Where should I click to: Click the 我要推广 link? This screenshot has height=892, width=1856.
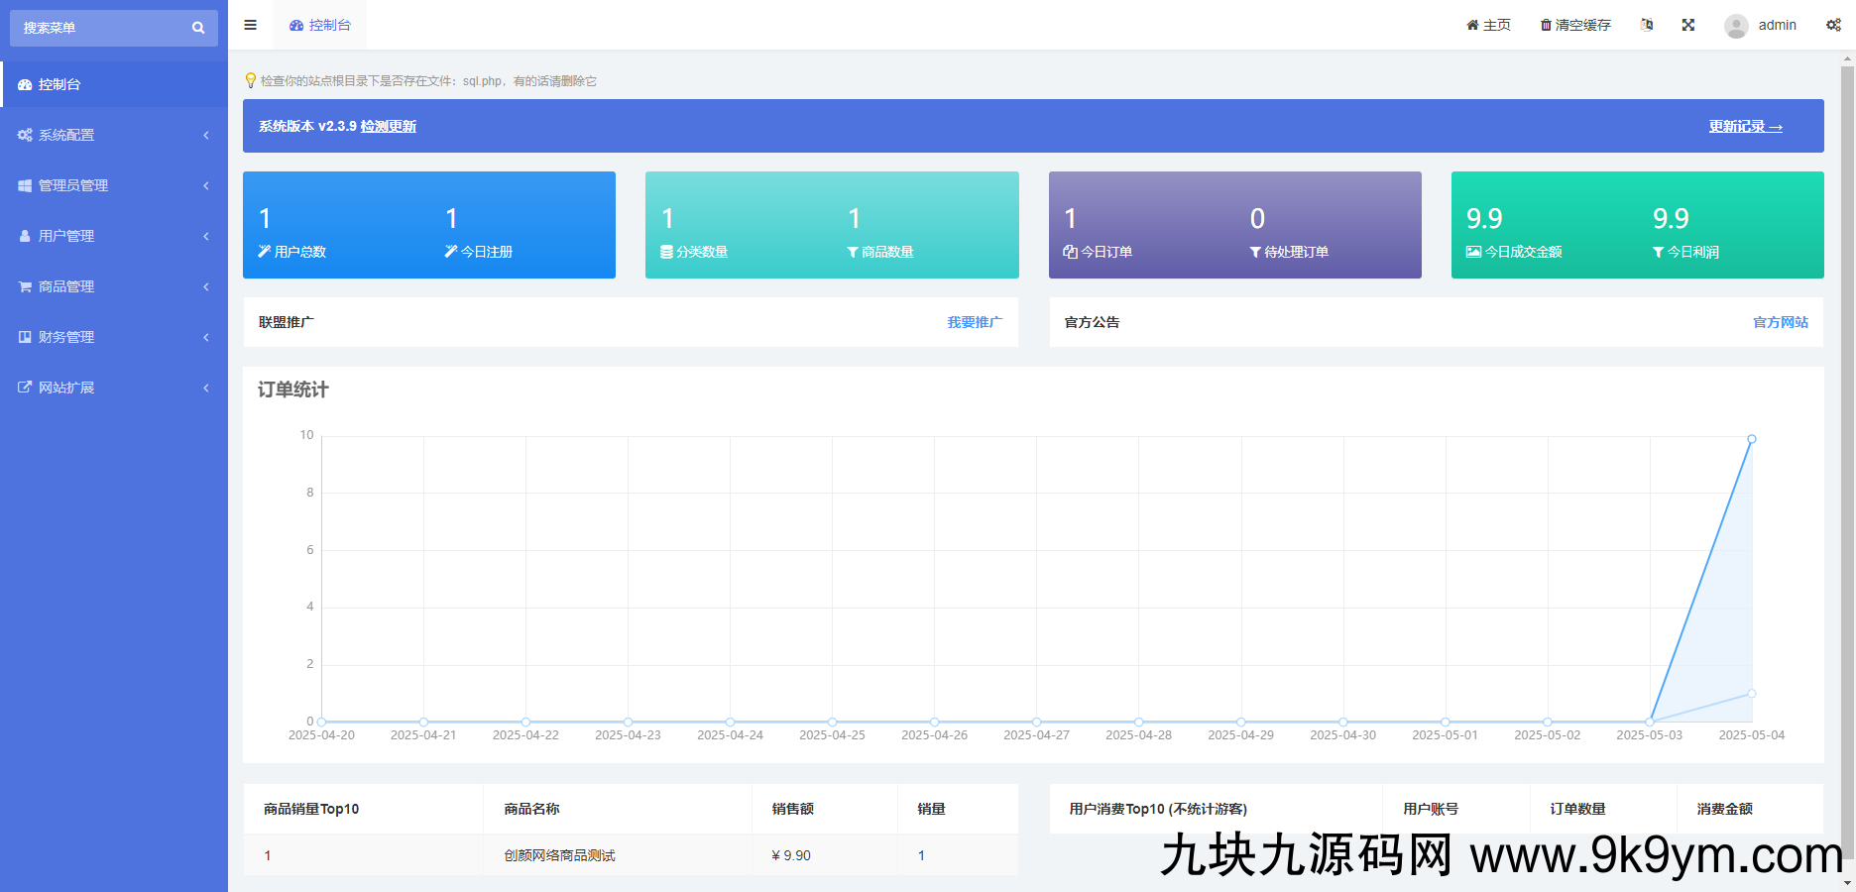point(974,321)
